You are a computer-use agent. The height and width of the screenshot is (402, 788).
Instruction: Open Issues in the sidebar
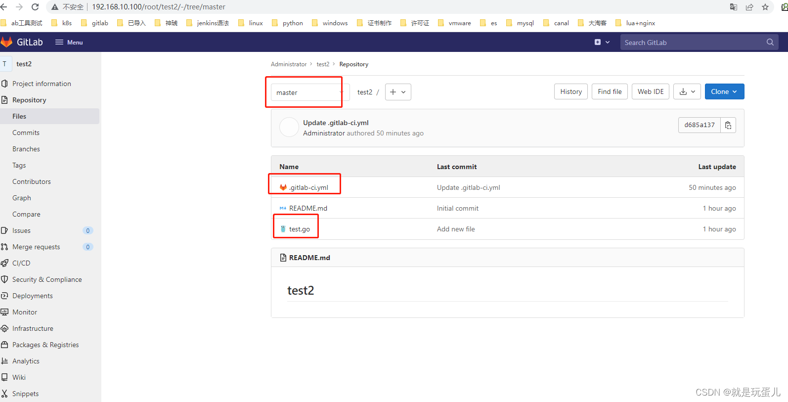coord(21,230)
